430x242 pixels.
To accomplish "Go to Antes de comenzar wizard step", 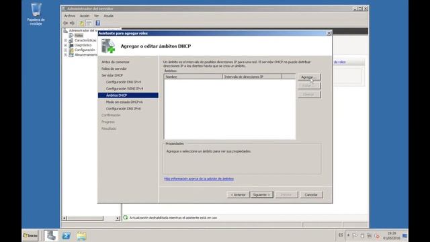I will (x=116, y=62).
